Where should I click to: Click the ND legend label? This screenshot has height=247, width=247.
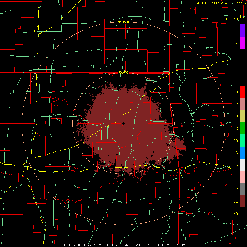pyautogui.click(x=236, y=214)
